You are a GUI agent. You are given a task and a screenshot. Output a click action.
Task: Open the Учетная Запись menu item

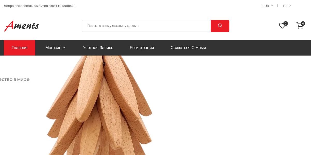98,48
